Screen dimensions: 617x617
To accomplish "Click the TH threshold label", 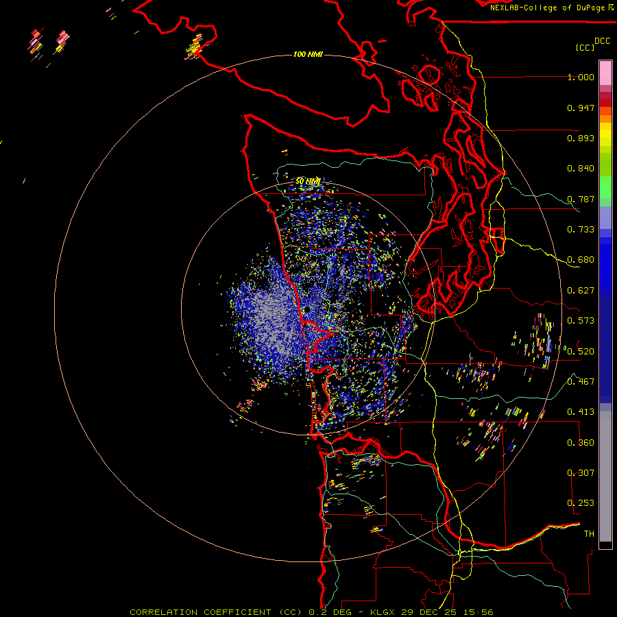I will tap(589, 534).
